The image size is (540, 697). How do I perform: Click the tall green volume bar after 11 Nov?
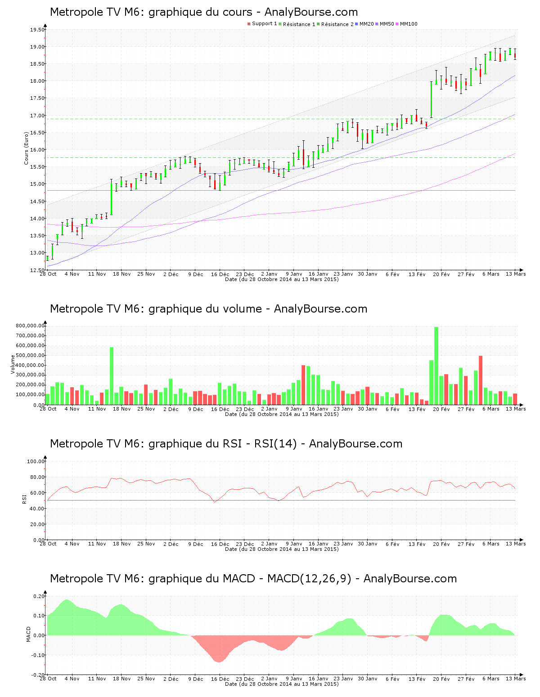point(112,376)
